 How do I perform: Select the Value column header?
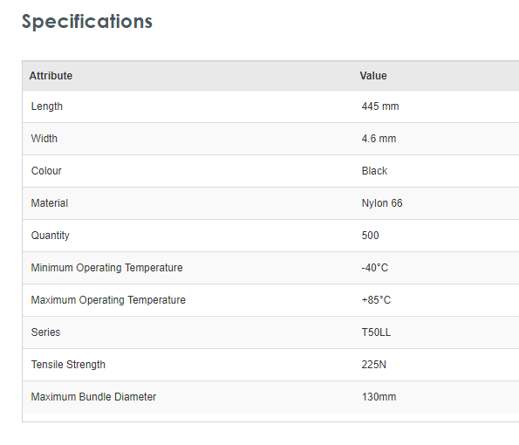click(x=373, y=76)
